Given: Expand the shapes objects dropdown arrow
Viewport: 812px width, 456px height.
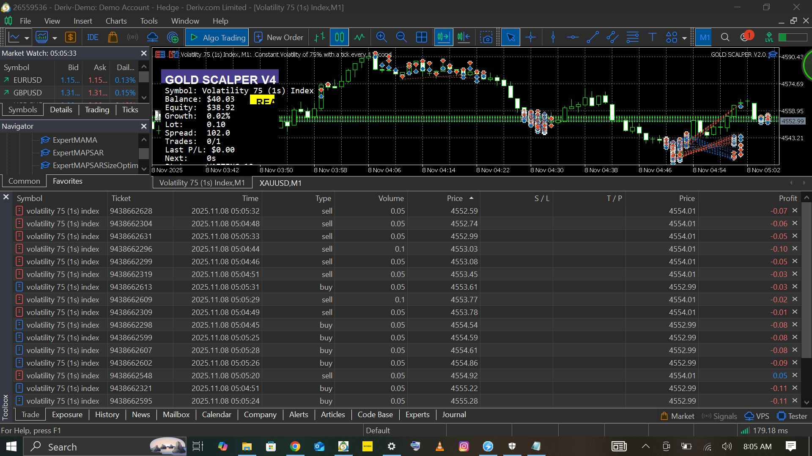Looking at the screenshot, I should pyautogui.click(x=684, y=38).
